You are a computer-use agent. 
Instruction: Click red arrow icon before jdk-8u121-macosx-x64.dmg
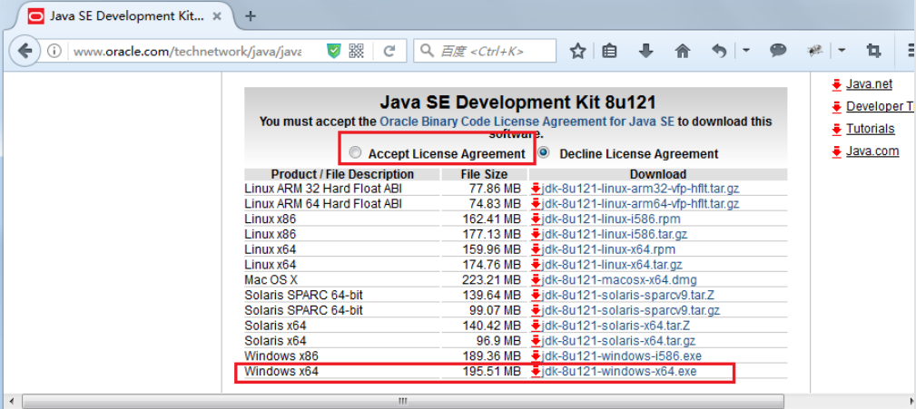[x=536, y=280]
